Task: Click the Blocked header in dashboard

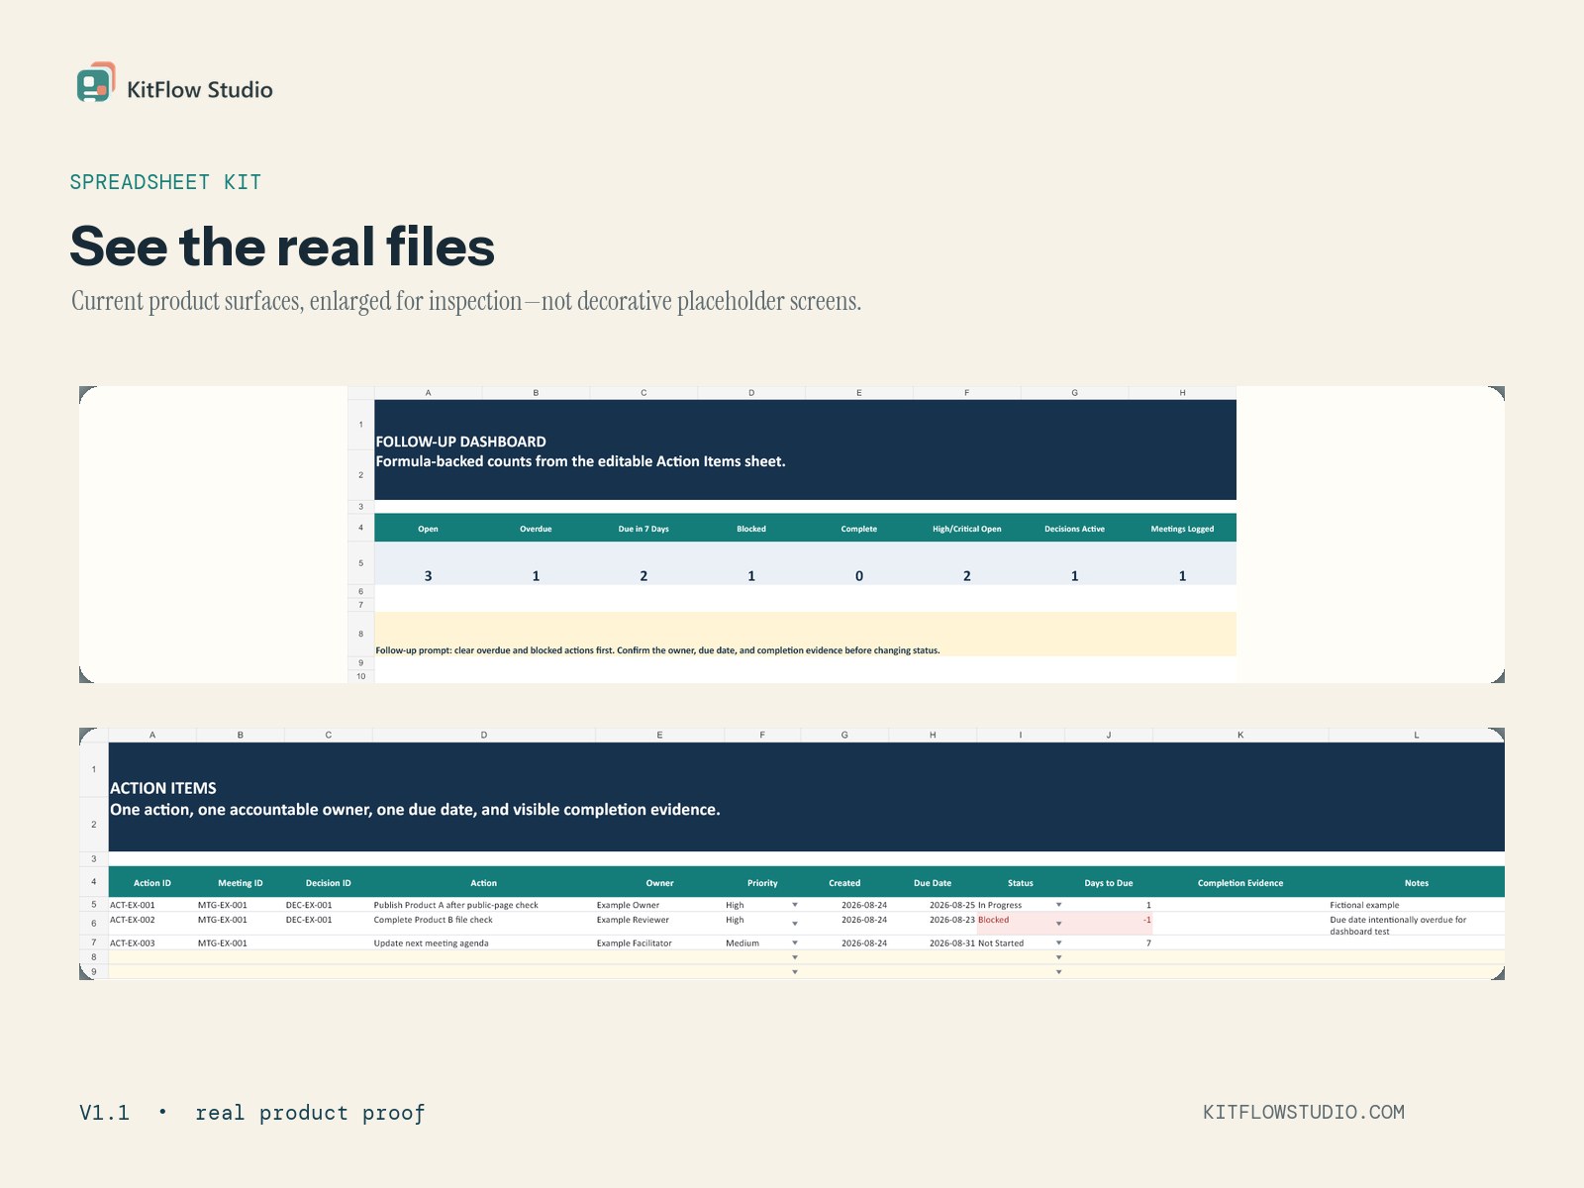Action: click(x=751, y=529)
